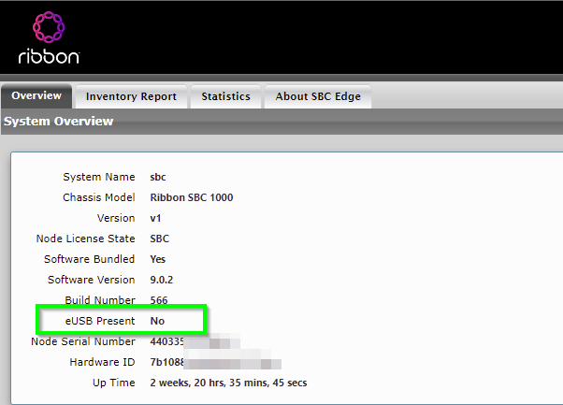Click the 'Software Version' label
This screenshot has height=405, width=563.
point(92,280)
